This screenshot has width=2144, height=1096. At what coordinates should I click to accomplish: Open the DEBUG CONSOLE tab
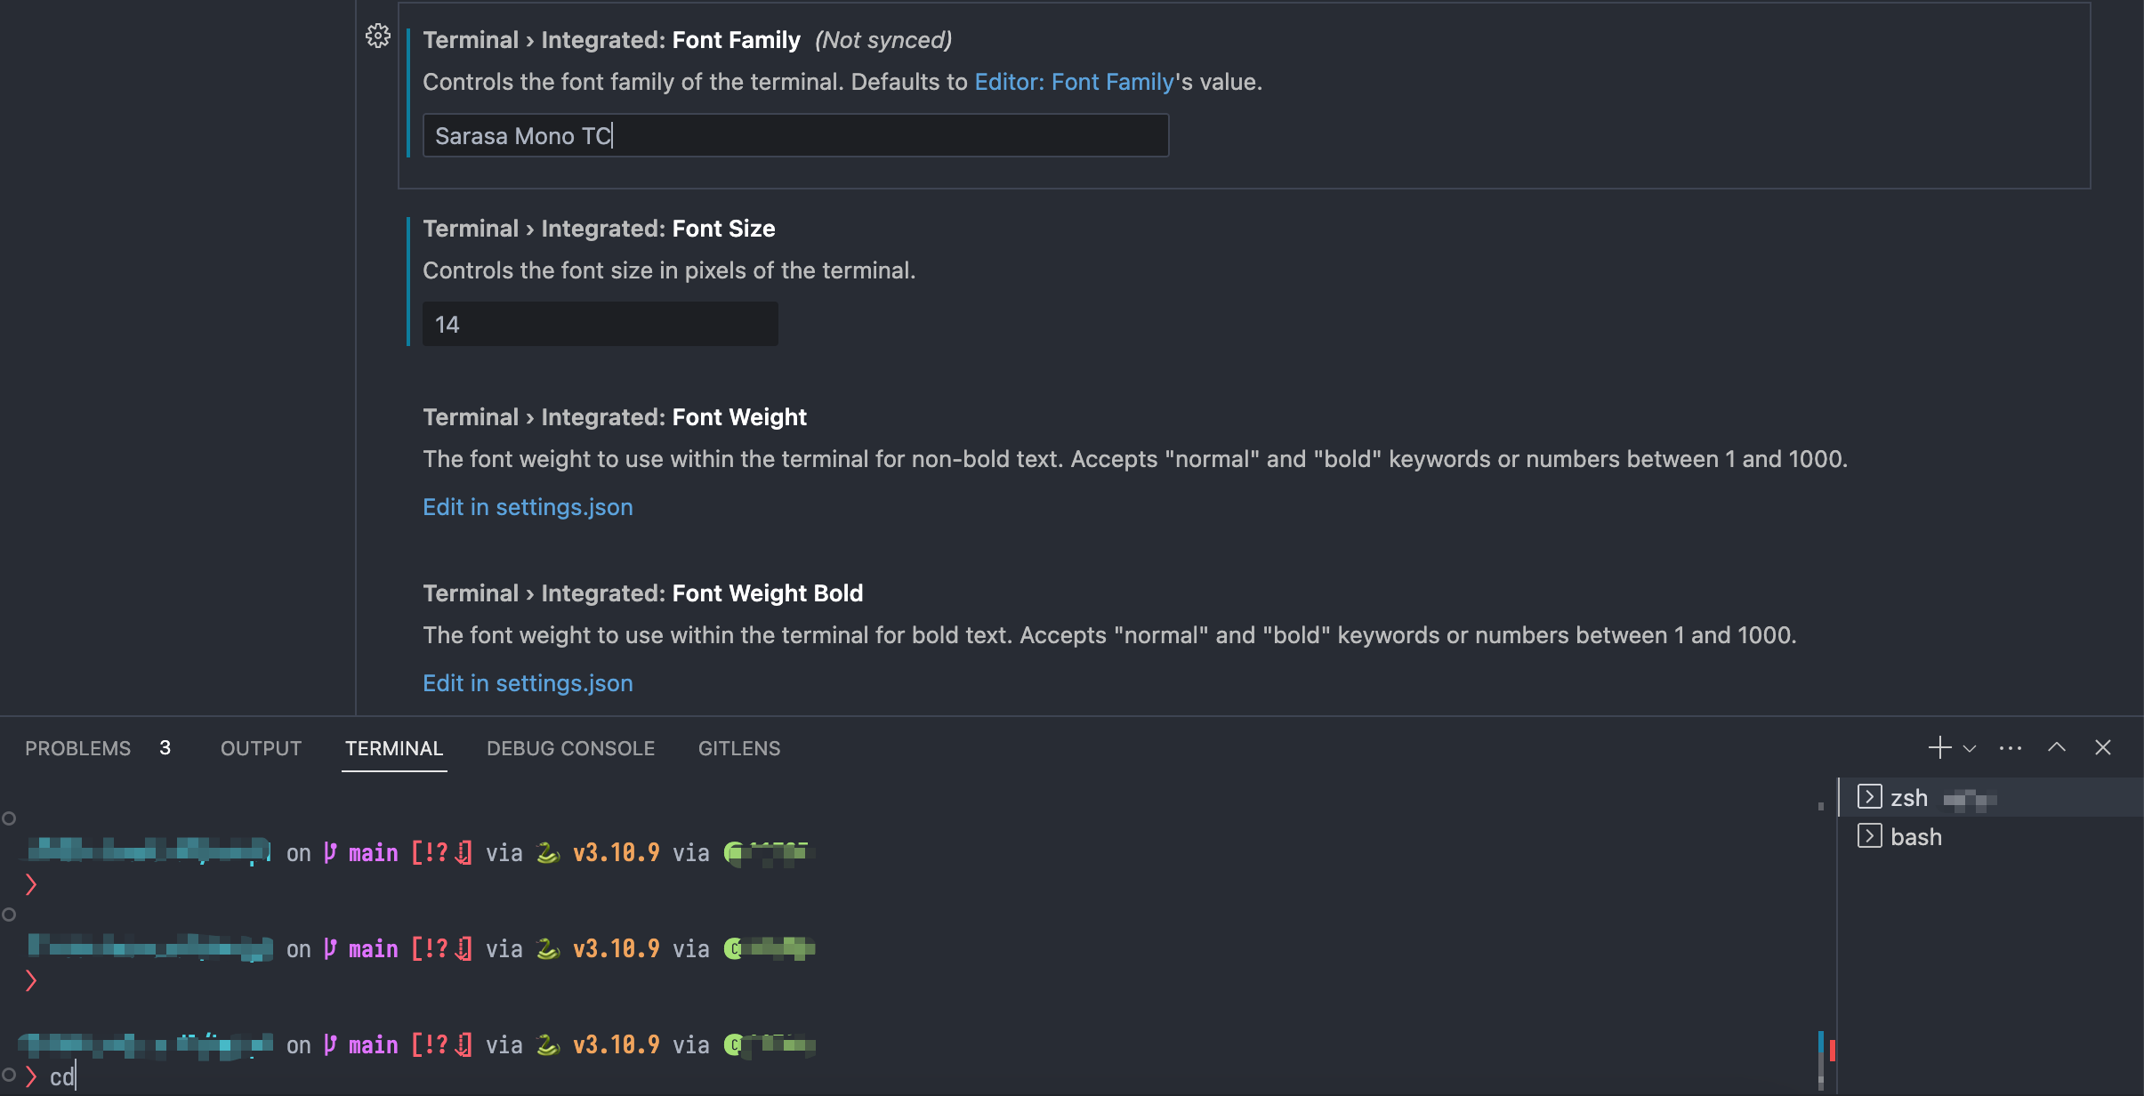tap(570, 748)
